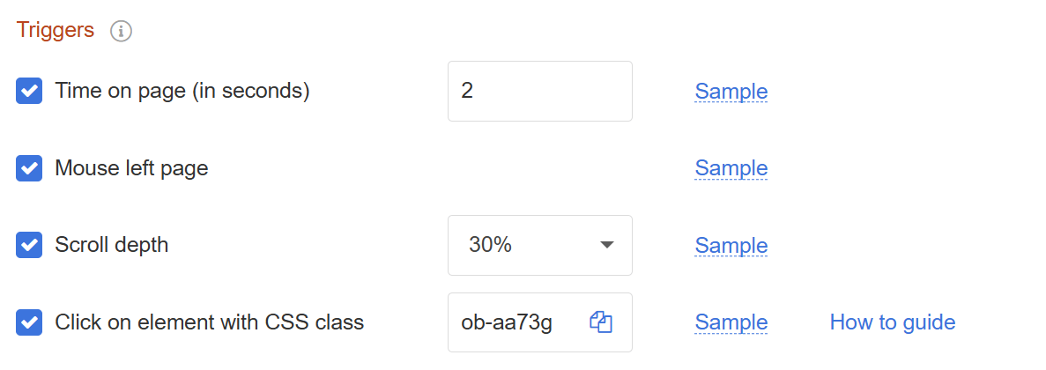Toggle the Mouse left page checkbox
This screenshot has width=1046, height=370.
click(29, 167)
